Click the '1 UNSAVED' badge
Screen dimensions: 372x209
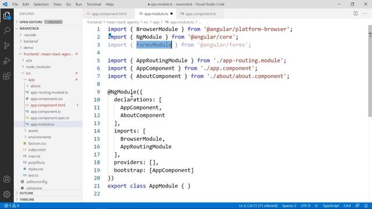tap(53, 22)
